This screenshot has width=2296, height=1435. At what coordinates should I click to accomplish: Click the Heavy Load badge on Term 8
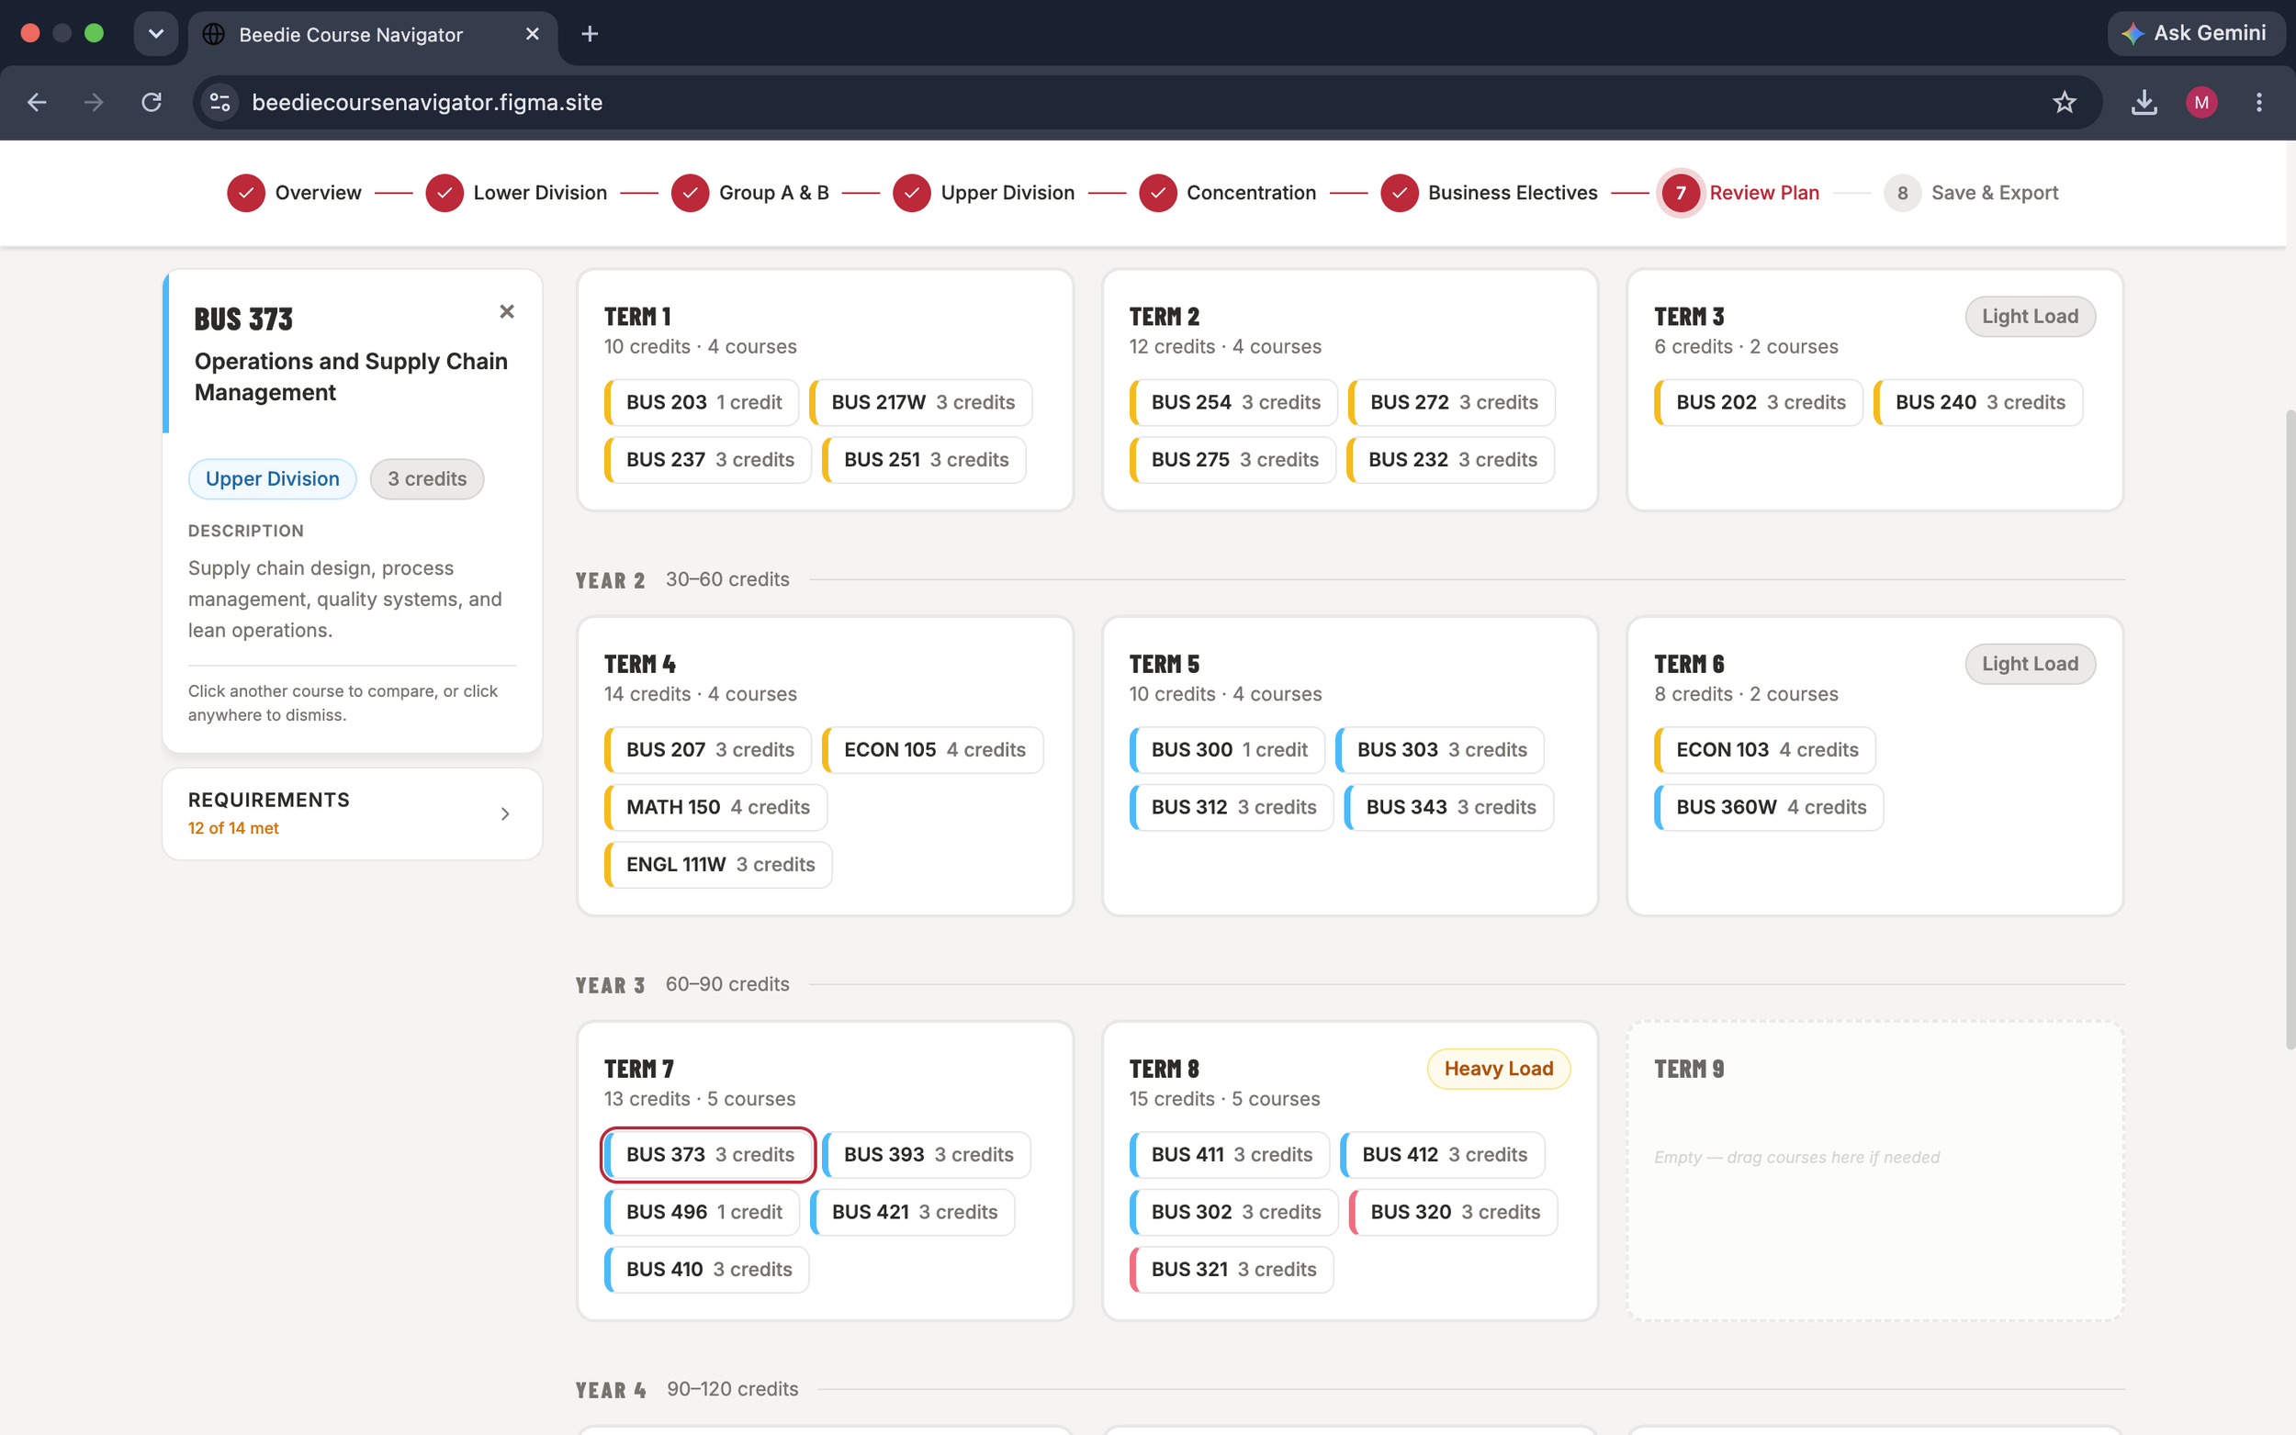tap(1499, 1069)
